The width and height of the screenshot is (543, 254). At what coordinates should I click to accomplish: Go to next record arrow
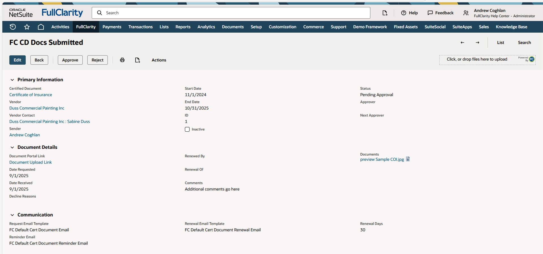[477, 43]
